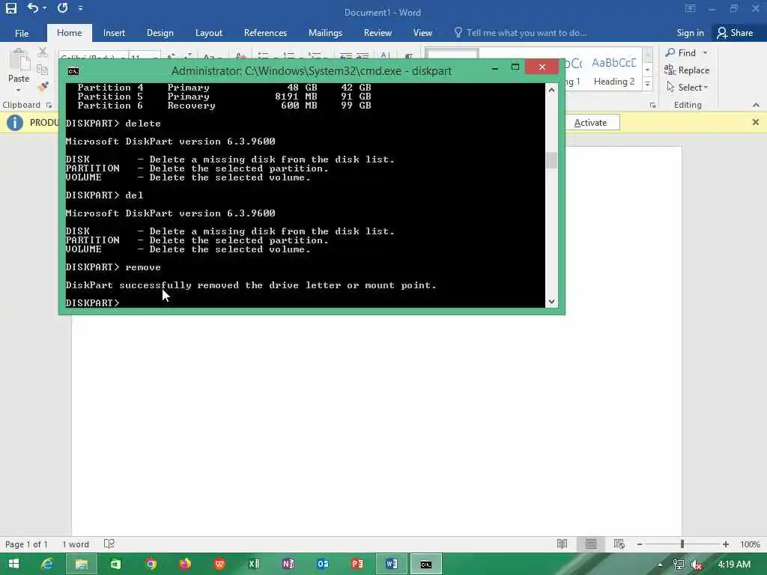Screen dimensions: 767x575
Task: Switch to Web Layout view
Action: (619, 544)
